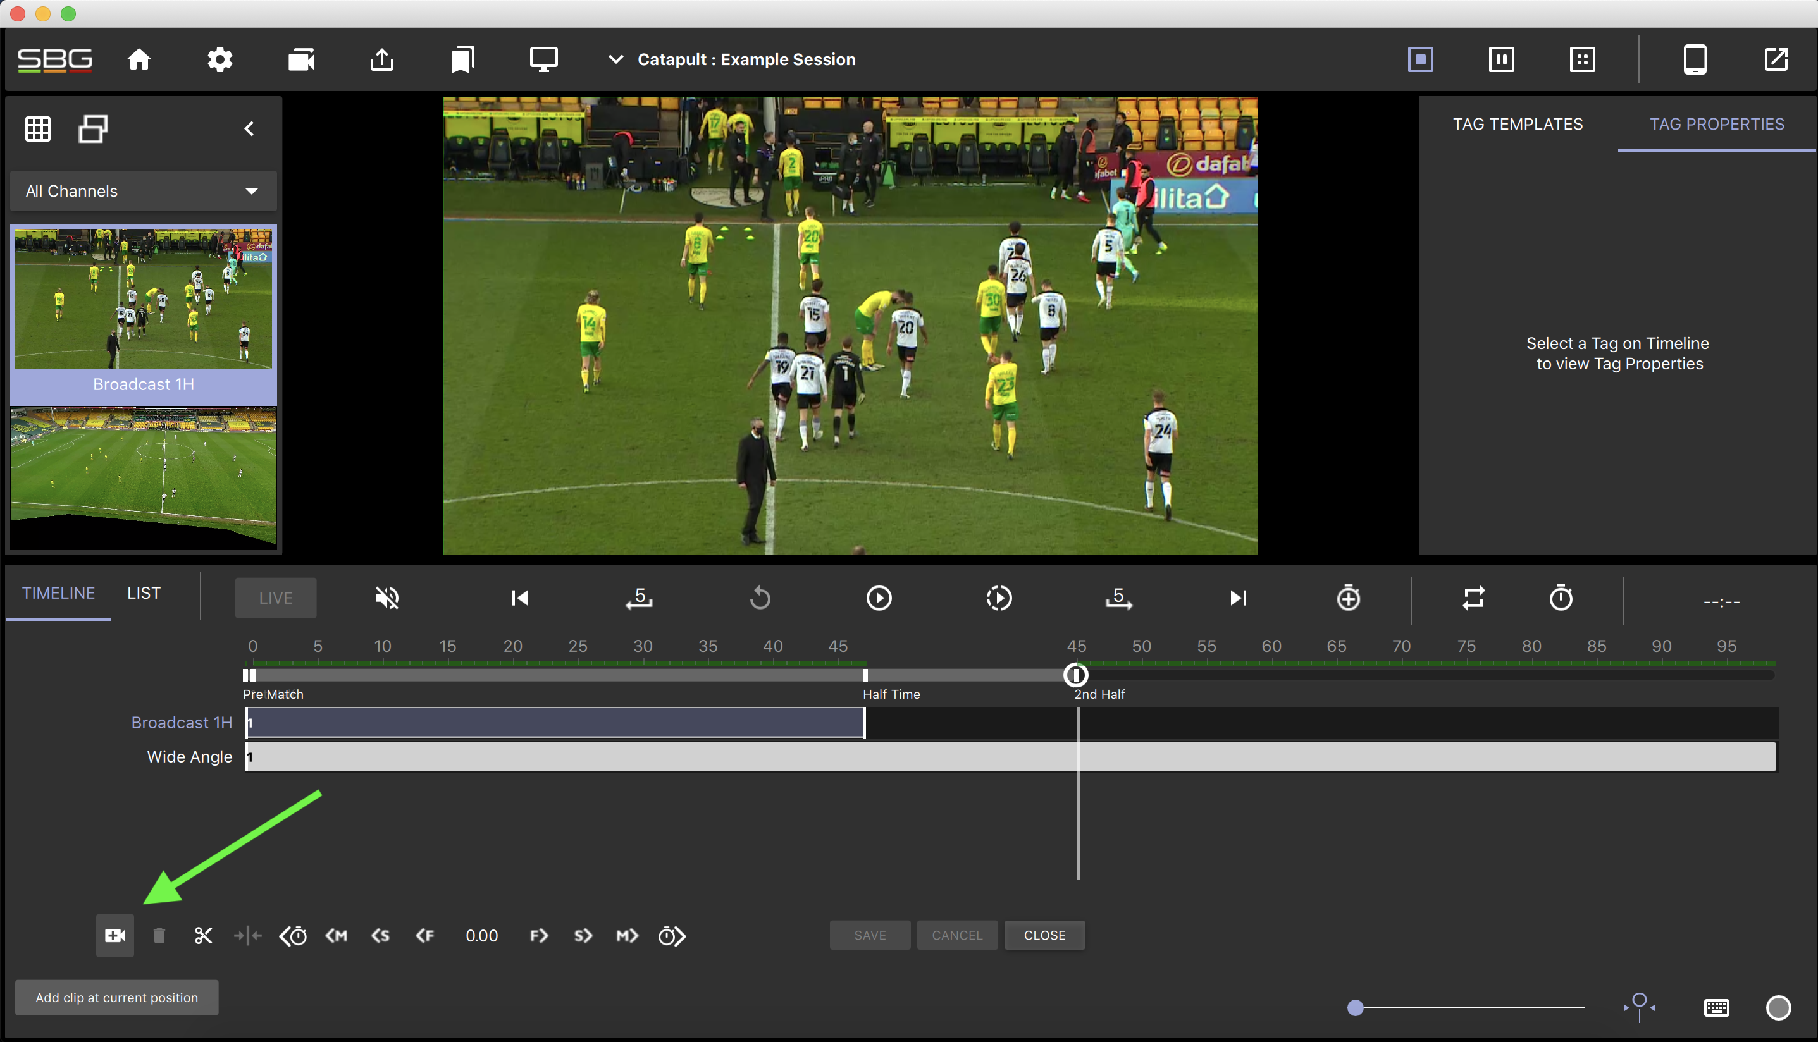Screen dimensions: 1818x1042
Task: Shift clip back one frame (<F)
Action: [x=425, y=935]
